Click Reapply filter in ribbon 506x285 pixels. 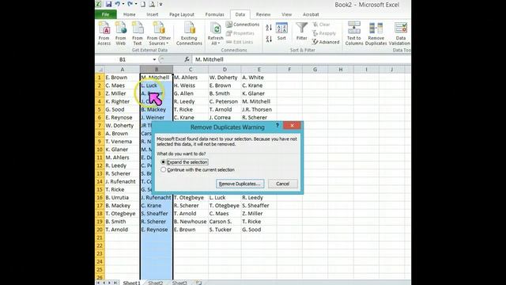pos(324,33)
